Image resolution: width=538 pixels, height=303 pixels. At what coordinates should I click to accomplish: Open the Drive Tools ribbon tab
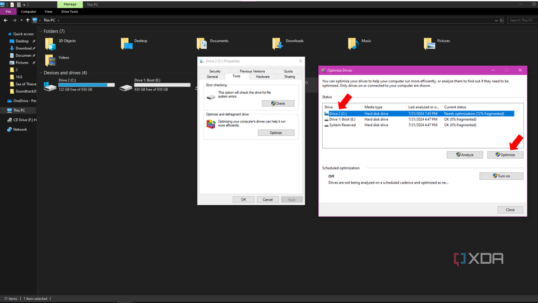(69, 12)
